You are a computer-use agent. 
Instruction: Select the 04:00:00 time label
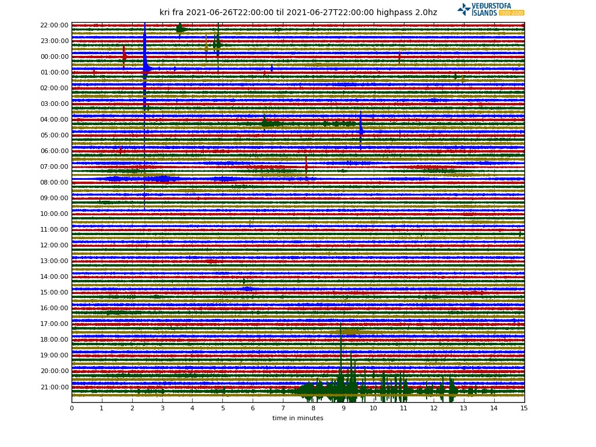(x=54, y=119)
